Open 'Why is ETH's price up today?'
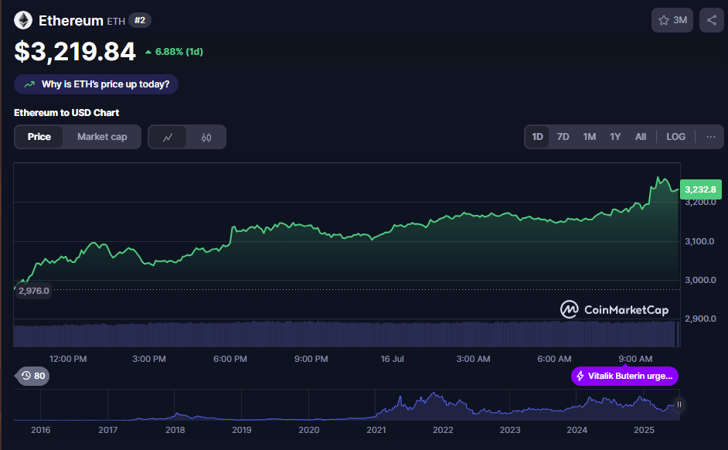728x450 pixels. (x=96, y=84)
